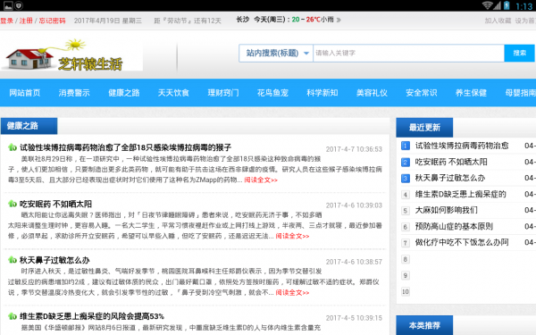Tap the picture notification icon in status bar
This screenshot has height=335, width=536.
point(8,5)
